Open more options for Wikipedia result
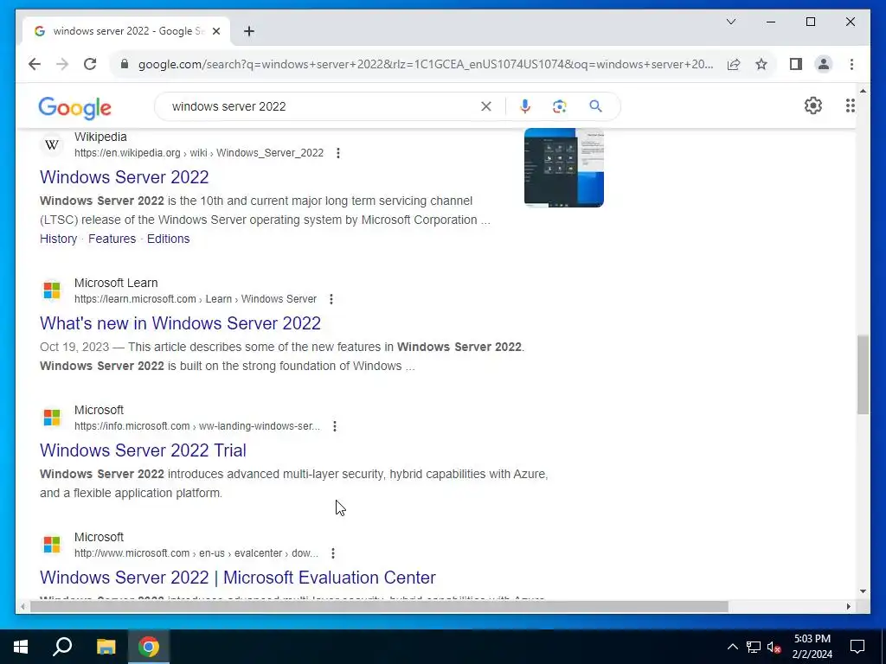The image size is (886, 664). [338, 153]
